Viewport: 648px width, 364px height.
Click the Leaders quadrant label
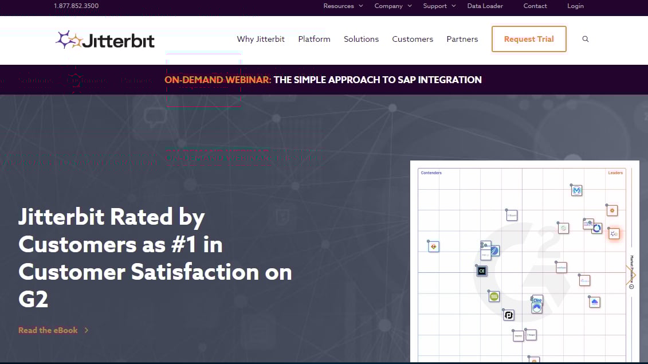(615, 173)
